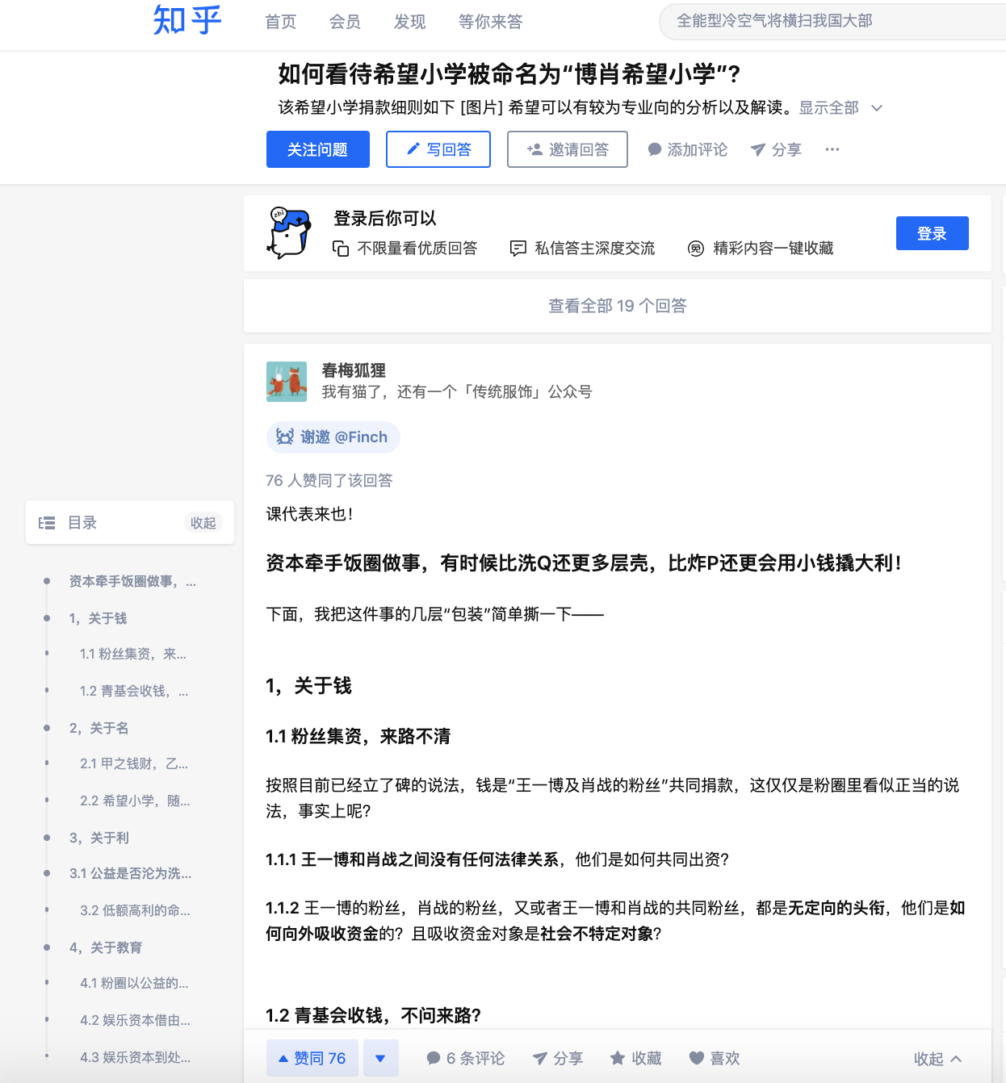
Task: Click the Zhihu logo
Action: click(x=187, y=21)
